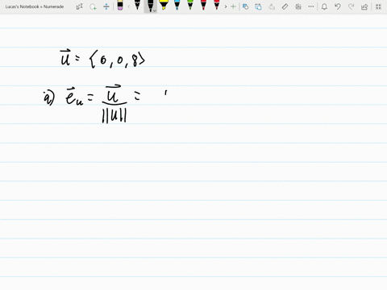Undo the last stroke

point(338,6)
